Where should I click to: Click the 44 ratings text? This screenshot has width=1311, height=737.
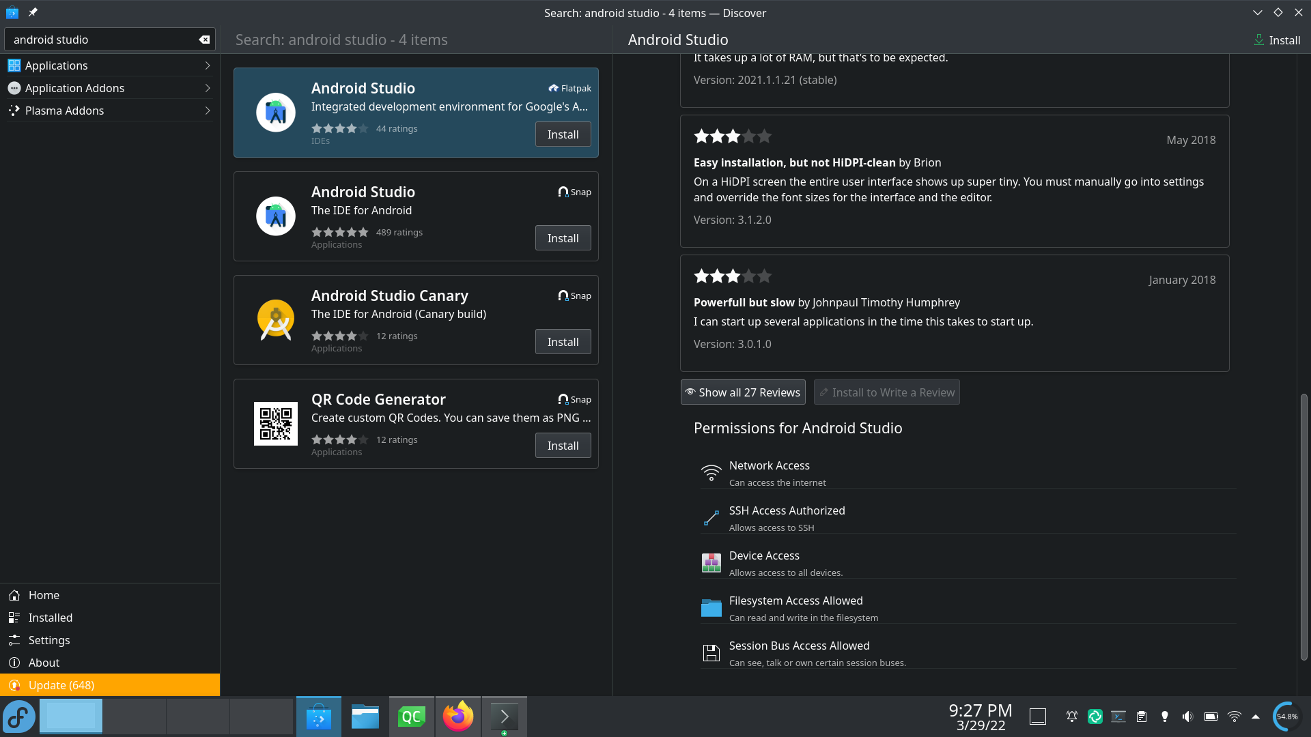397,128
